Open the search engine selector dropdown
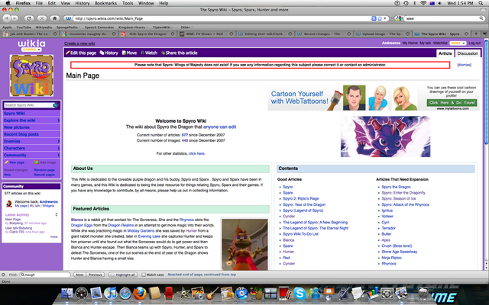This screenshot has height=305, width=489. [x=399, y=18]
